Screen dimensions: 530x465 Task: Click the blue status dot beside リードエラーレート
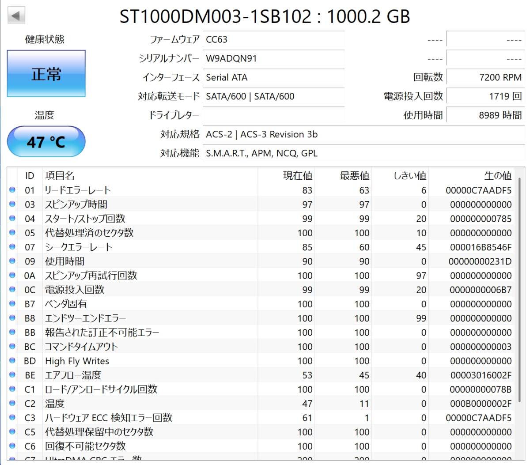pos(13,190)
